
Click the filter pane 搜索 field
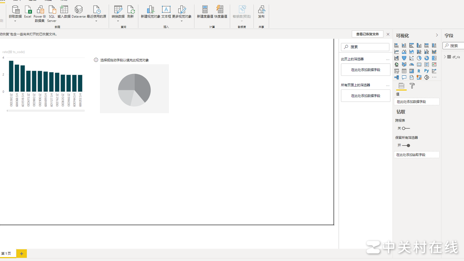(x=365, y=47)
